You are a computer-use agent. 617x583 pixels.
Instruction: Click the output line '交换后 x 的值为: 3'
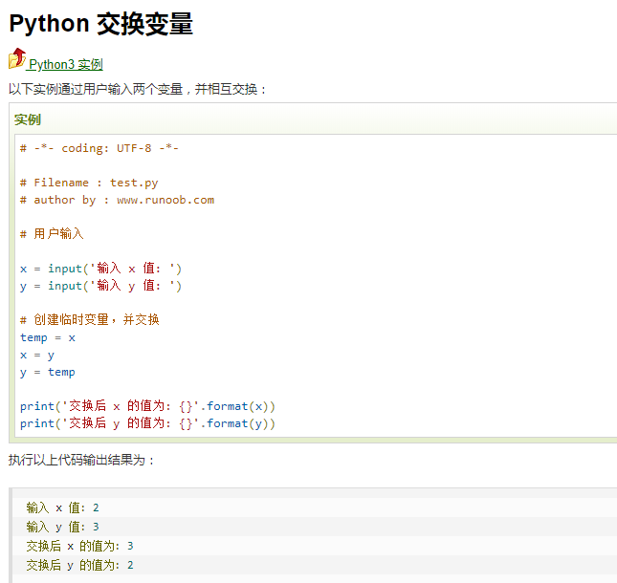coord(80,547)
